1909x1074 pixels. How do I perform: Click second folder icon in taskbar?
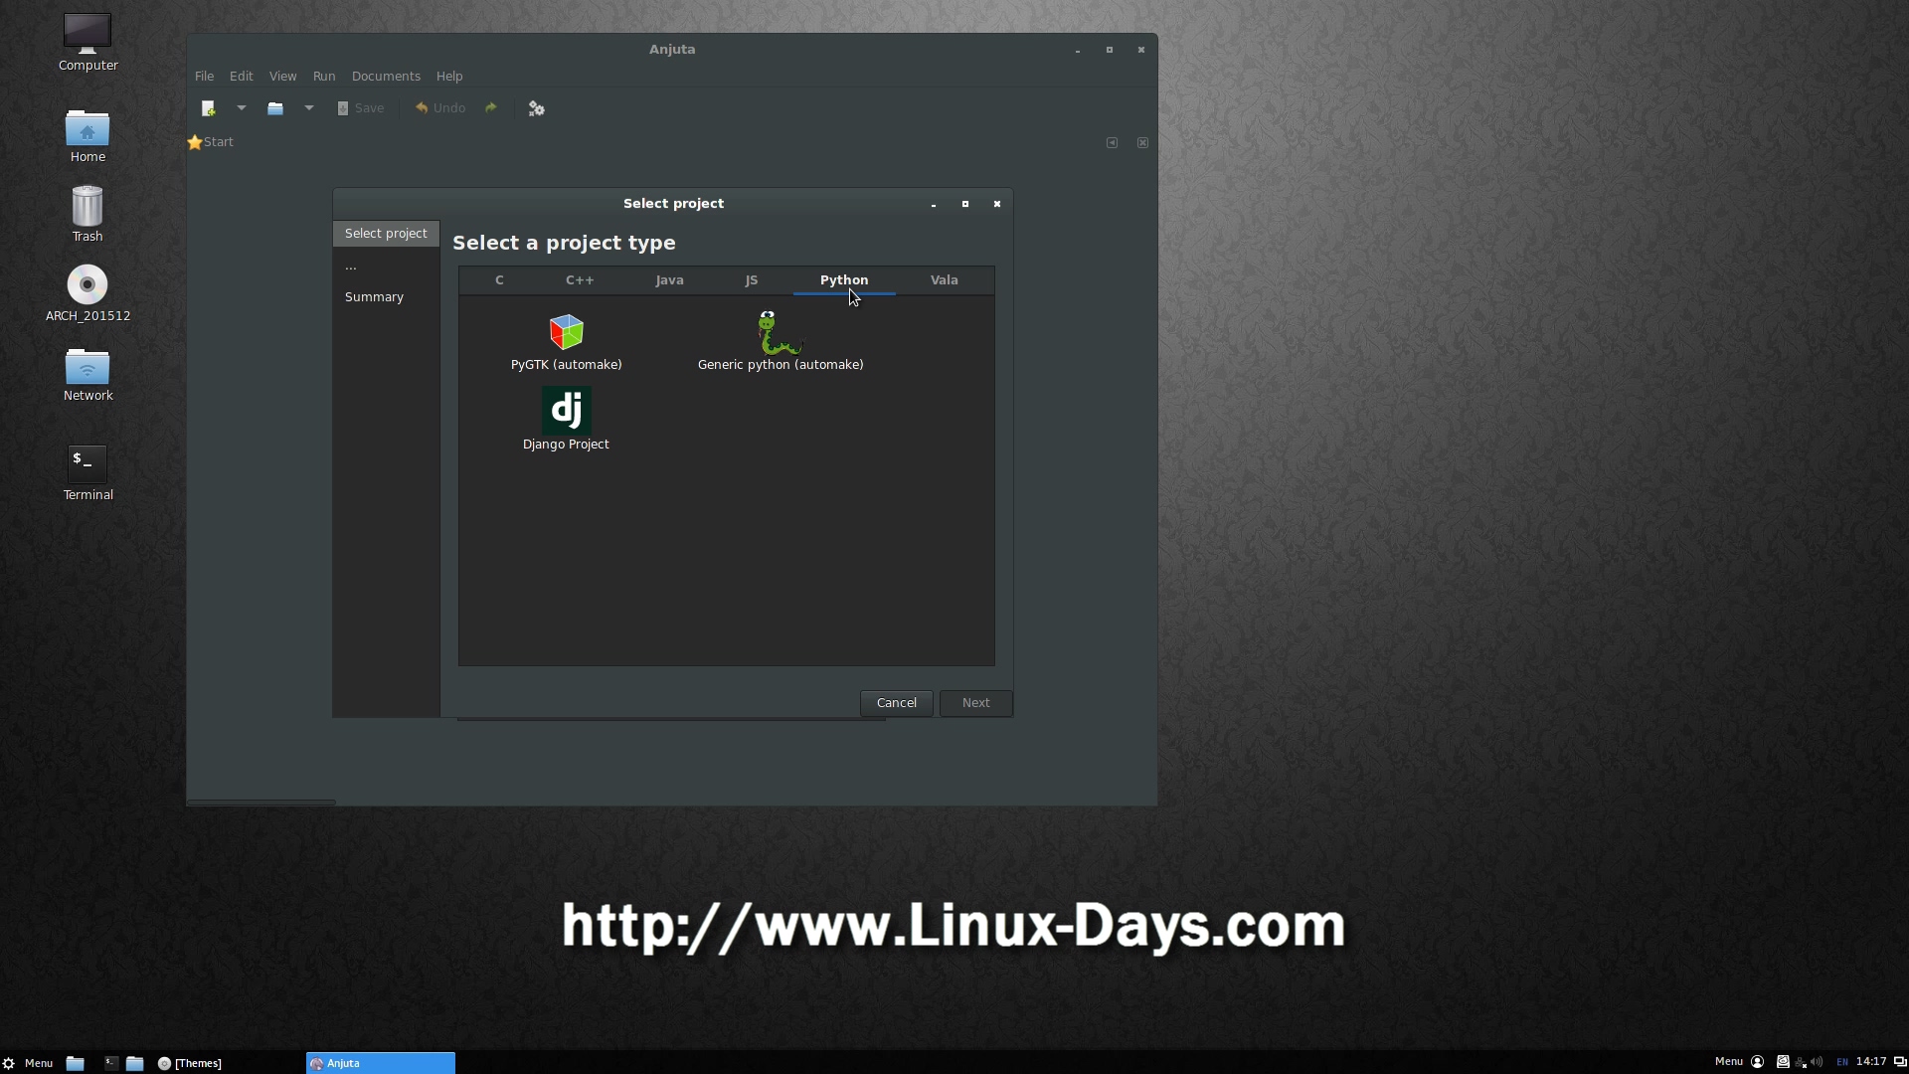click(x=135, y=1063)
